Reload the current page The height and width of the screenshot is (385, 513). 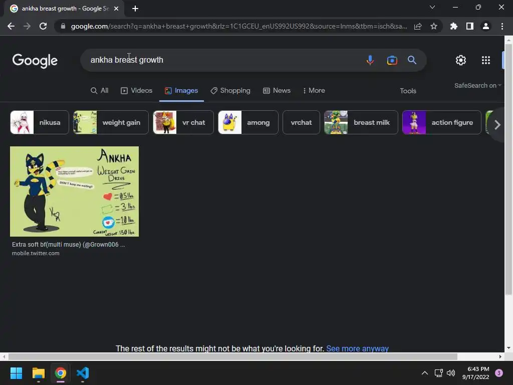[x=43, y=26]
